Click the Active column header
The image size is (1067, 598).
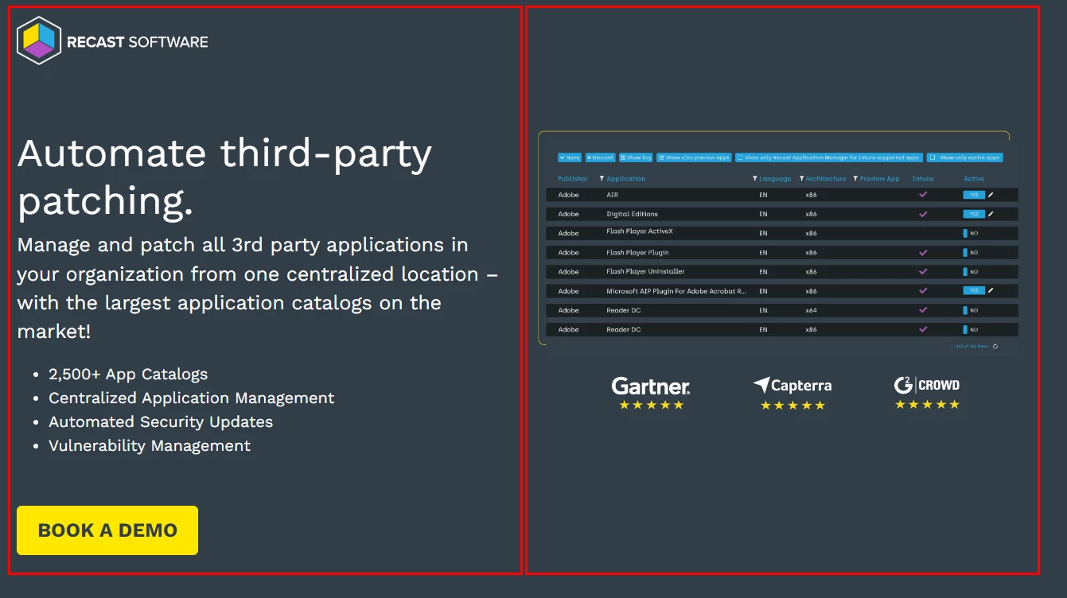(x=974, y=179)
